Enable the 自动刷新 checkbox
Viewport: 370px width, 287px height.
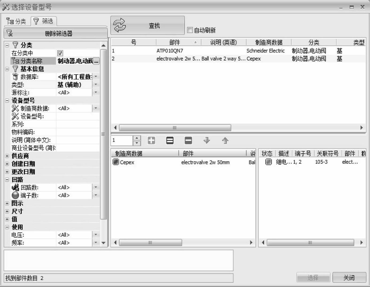(x=190, y=30)
